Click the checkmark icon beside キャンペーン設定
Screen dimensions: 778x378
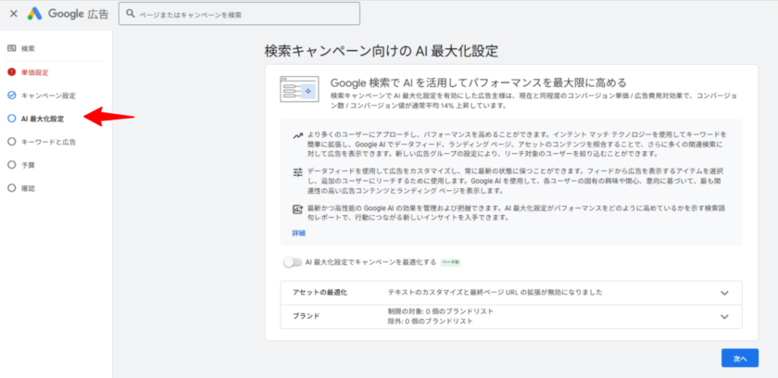click(x=11, y=95)
